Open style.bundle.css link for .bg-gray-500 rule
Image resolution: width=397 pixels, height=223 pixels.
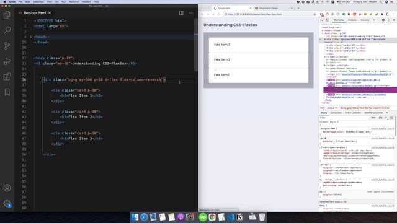[383, 129]
